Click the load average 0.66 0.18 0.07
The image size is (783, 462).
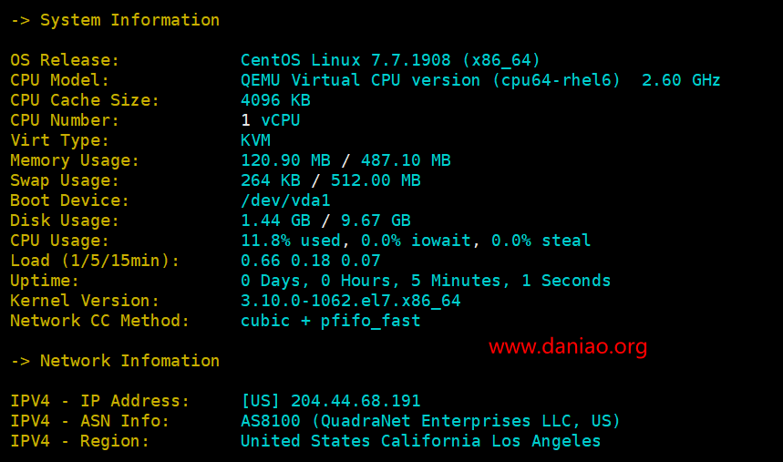tap(311, 261)
